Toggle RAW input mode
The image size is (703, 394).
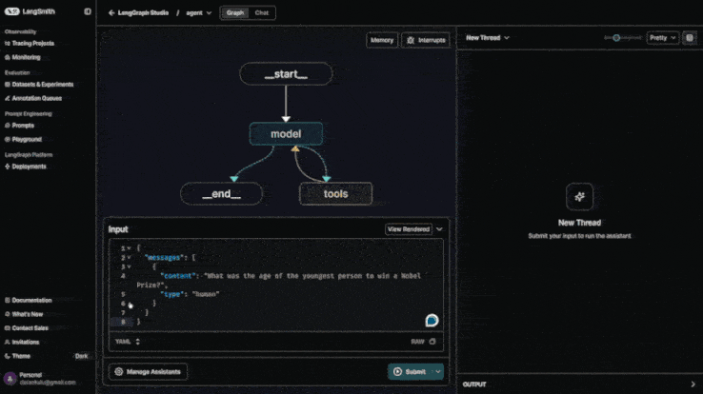click(417, 342)
